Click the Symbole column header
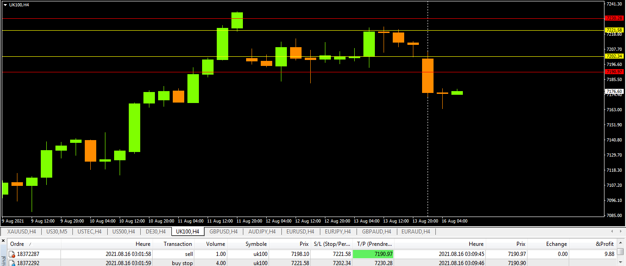The height and width of the screenshot is (266, 626). pos(256,244)
